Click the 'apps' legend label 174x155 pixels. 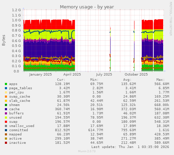click(x=13, y=84)
